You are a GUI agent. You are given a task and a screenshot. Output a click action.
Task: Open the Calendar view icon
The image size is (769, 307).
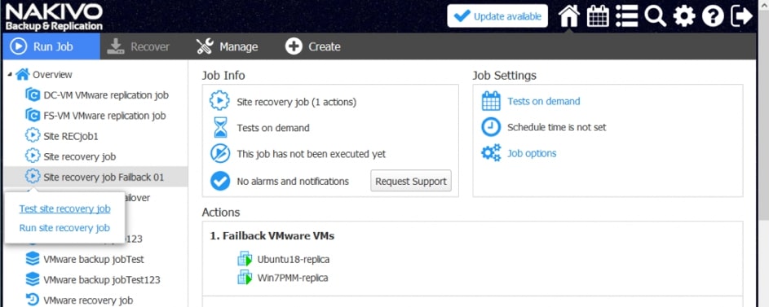pyautogui.click(x=598, y=16)
